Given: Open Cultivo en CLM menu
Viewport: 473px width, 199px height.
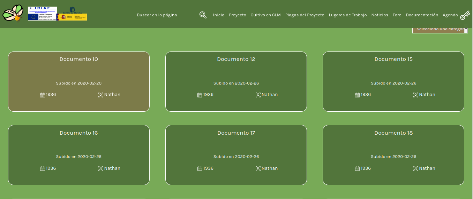Looking at the screenshot, I should [x=265, y=15].
